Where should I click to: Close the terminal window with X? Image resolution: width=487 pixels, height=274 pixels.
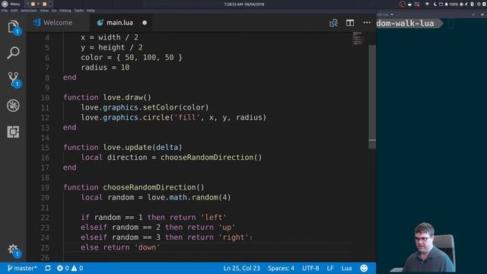[482, 14]
